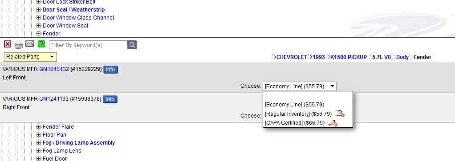455x161 pixels.
Task: Click the Filter By Keyword field
Action: click(x=88, y=45)
